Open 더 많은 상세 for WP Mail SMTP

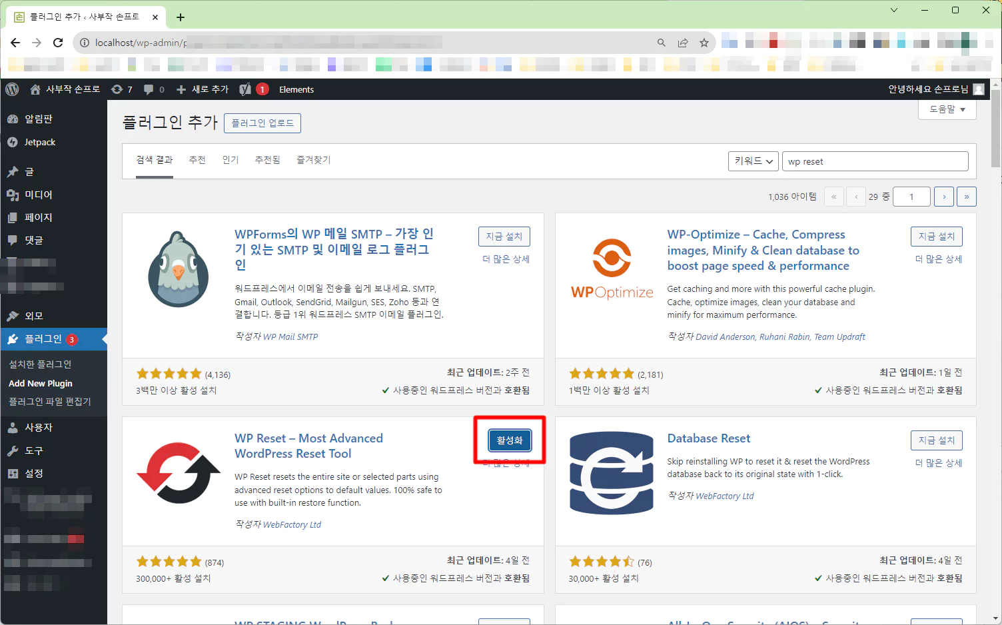(506, 259)
